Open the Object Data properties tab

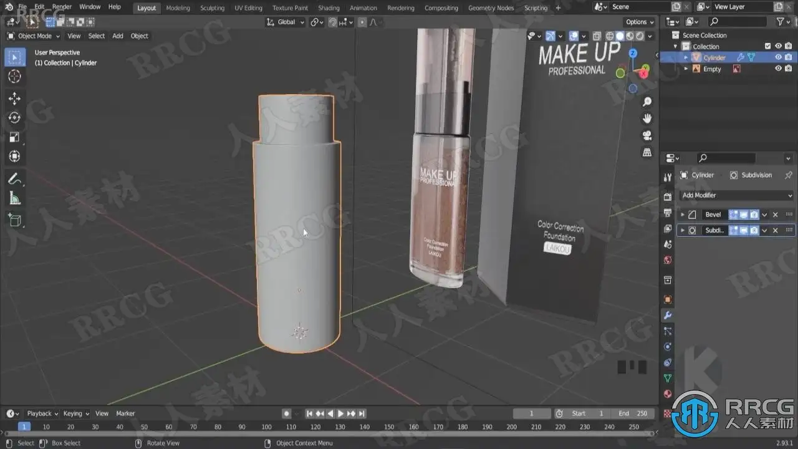coord(668,378)
